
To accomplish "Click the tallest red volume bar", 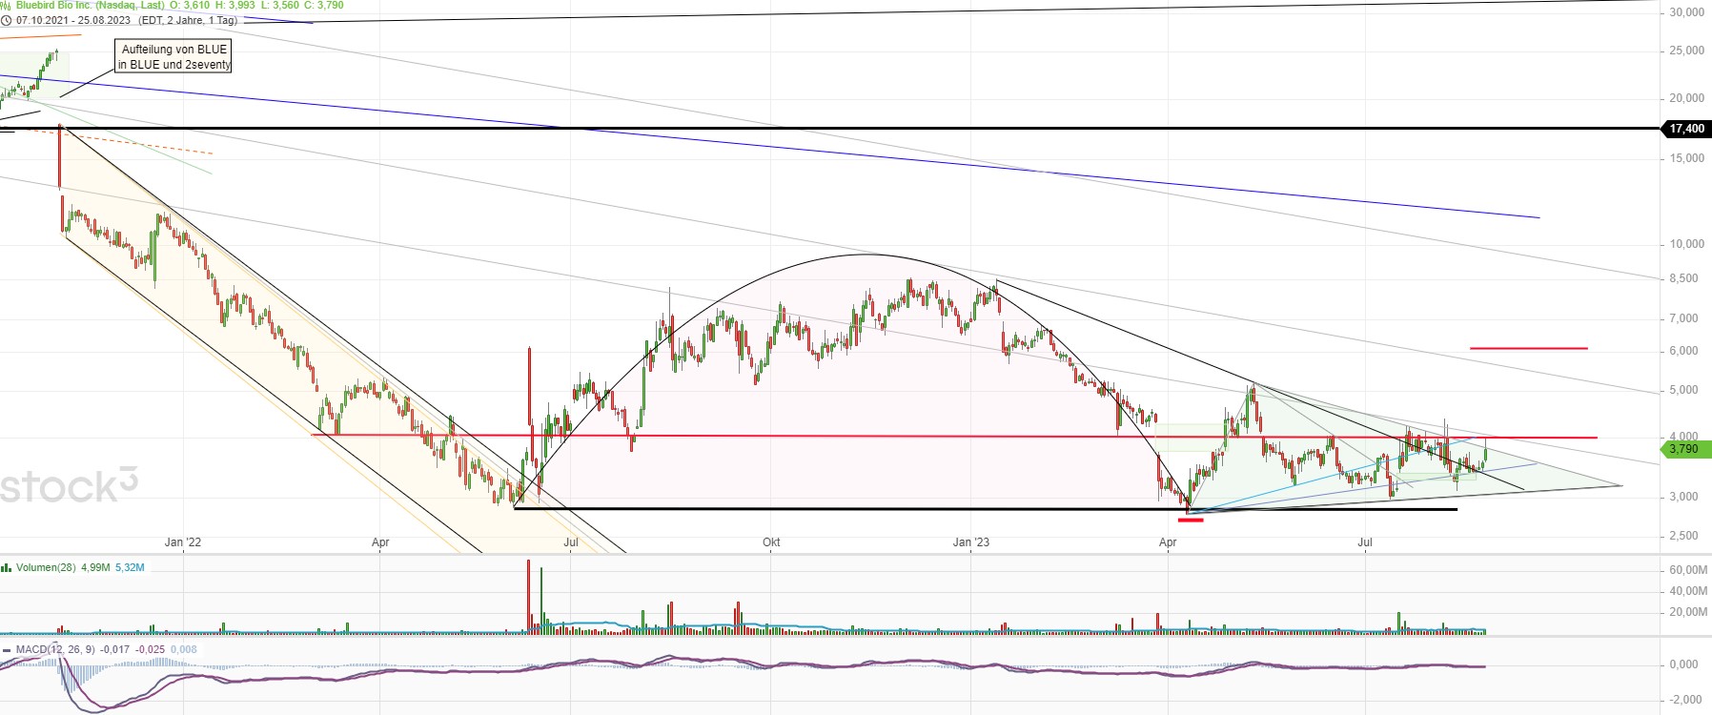I will [x=528, y=597].
